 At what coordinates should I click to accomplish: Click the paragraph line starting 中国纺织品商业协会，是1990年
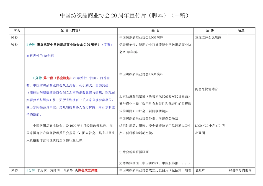click(x=73, y=126)
